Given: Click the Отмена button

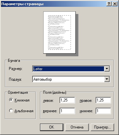Looking at the screenshot, I should pyautogui.click(x=77, y=127).
